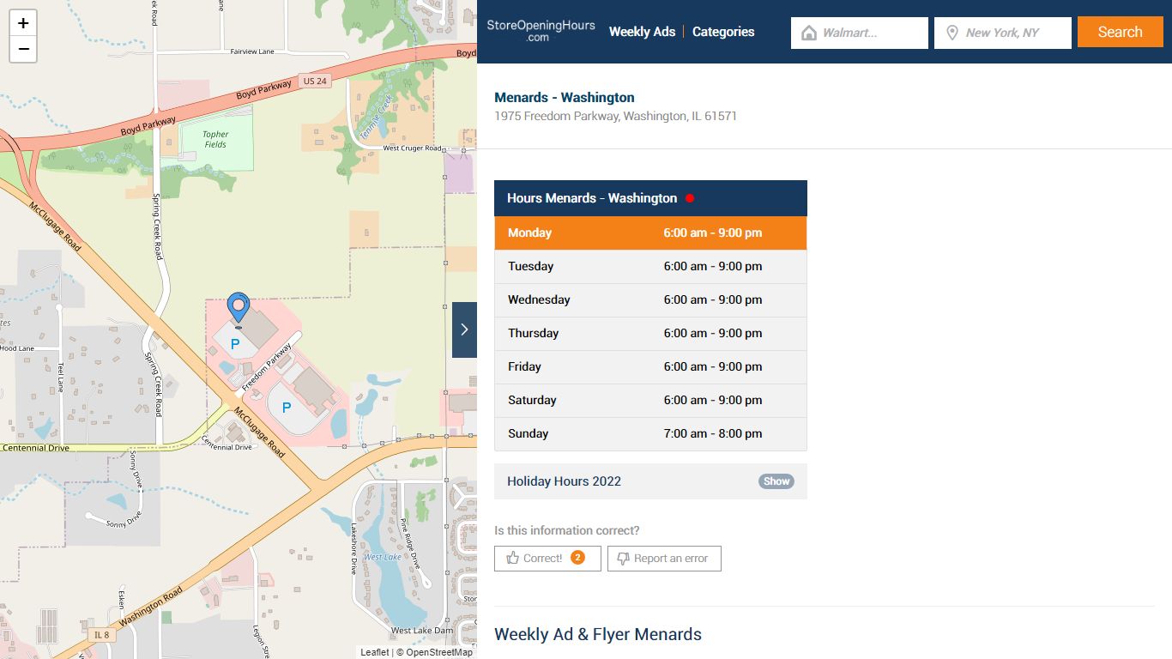
Task: Open the Leaflet attribution link
Action: click(x=374, y=652)
